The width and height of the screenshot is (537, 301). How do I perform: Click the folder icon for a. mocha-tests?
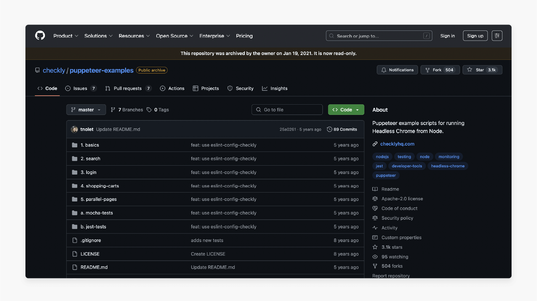coord(75,213)
